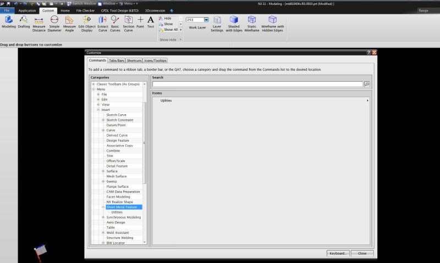Open the dropdown arrow next to Show All
This screenshot has width=440, height=263.
181,30
